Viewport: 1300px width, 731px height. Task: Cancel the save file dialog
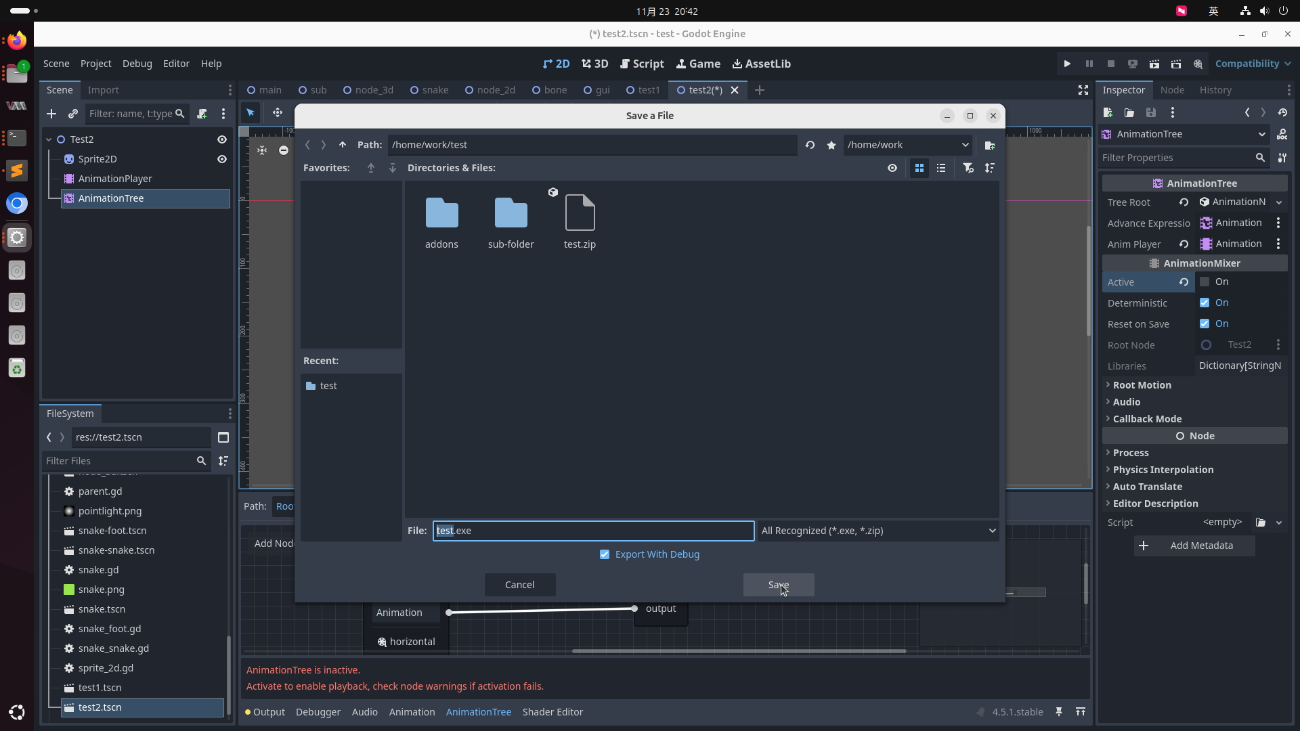tap(519, 585)
